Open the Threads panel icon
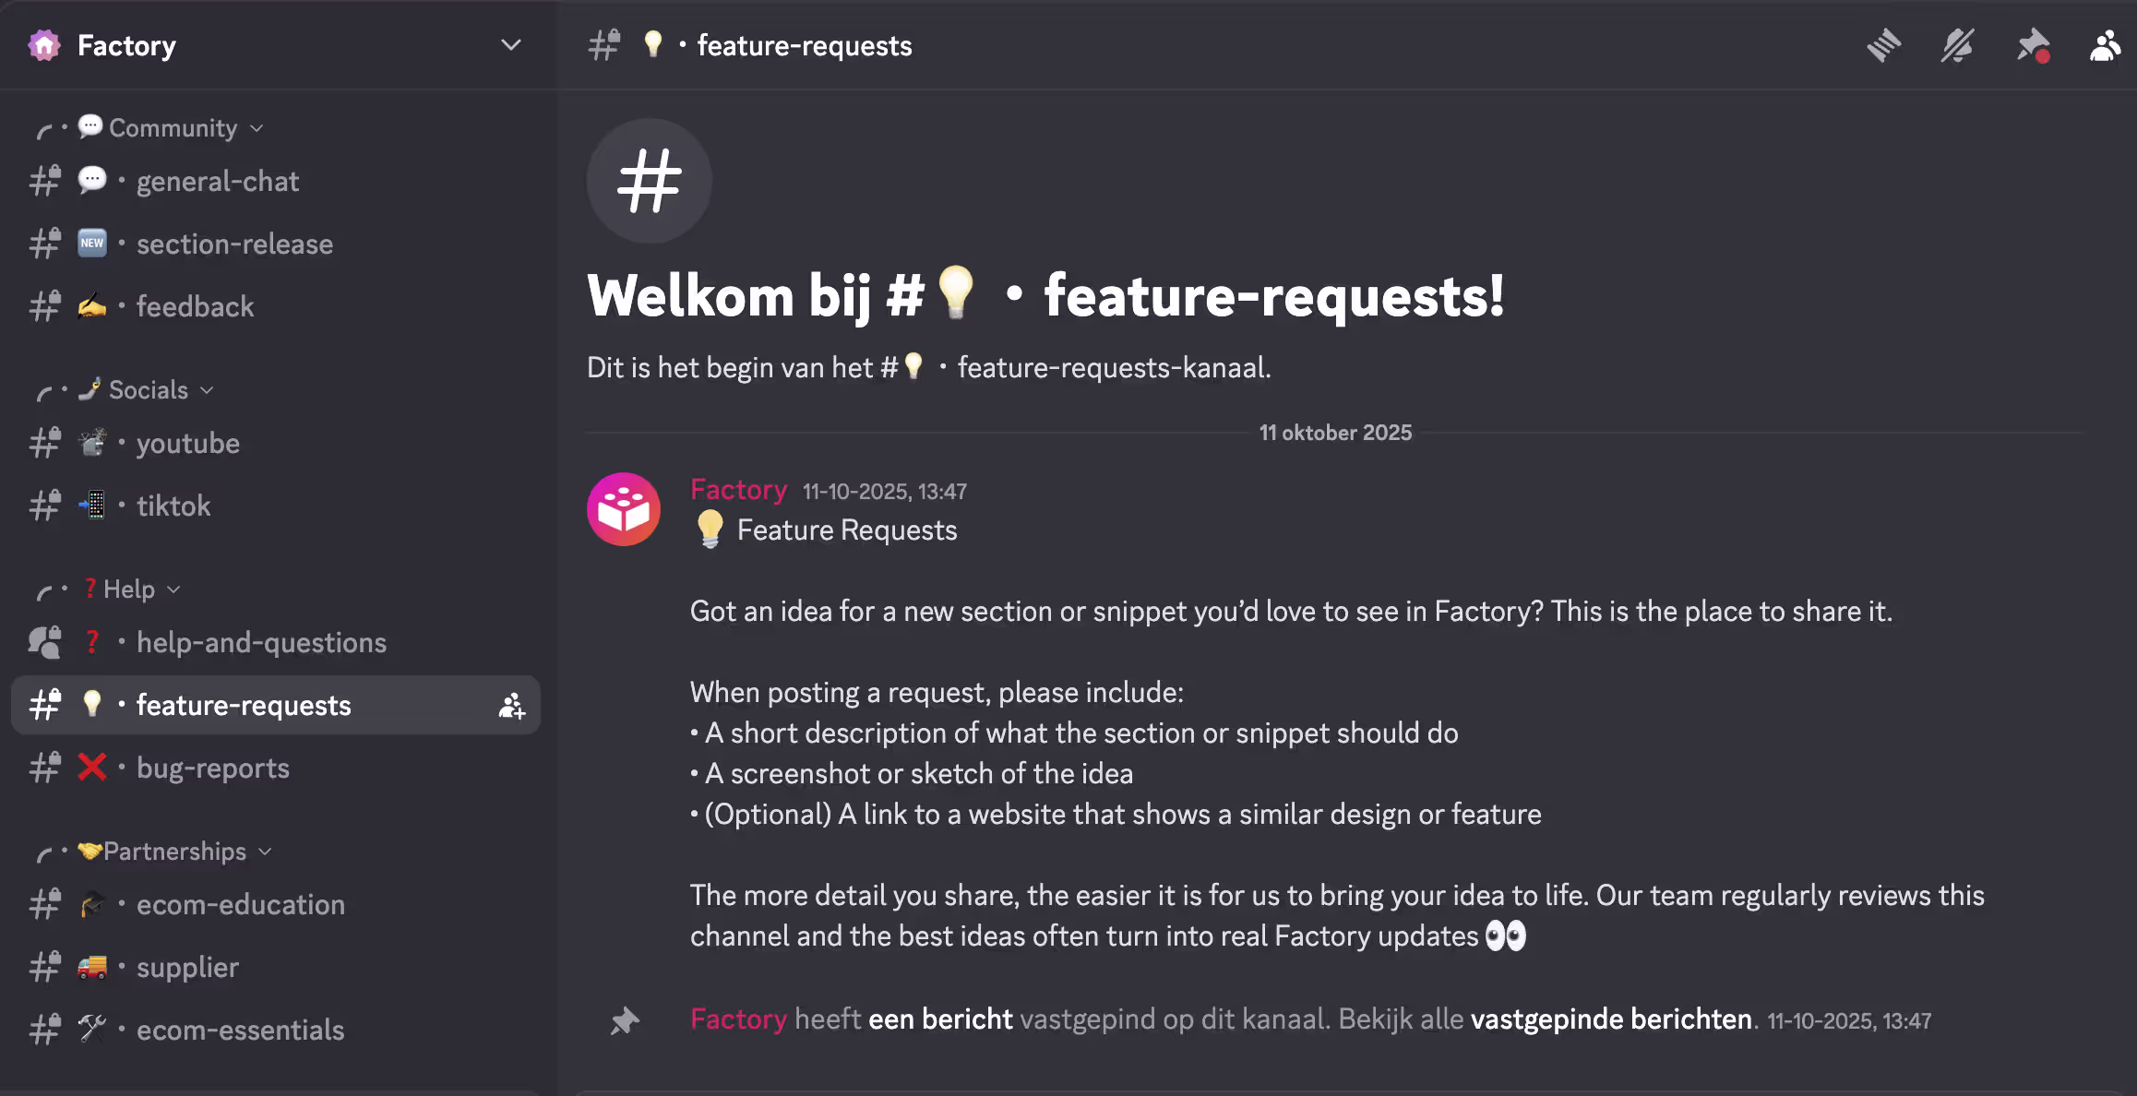Viewport: 2137px width, 1096px height. [1884, 45]
